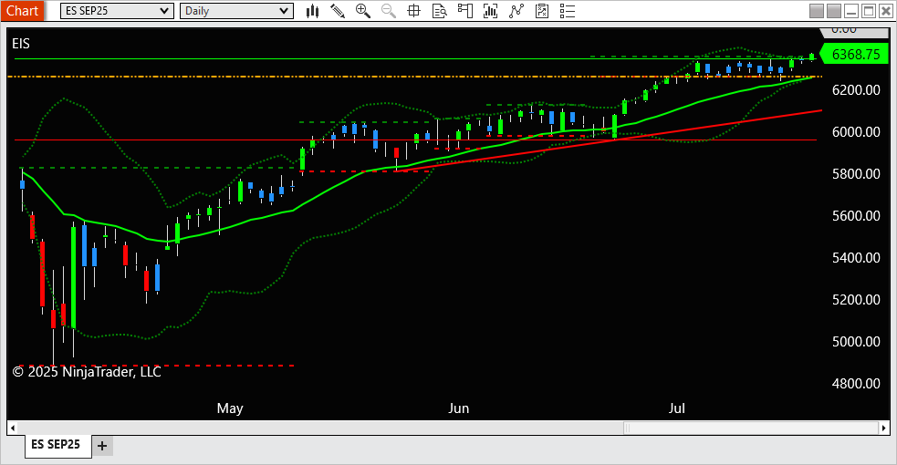Click the 5800.00 price axis label
The height and width of the screenshot is (465, 897).
click(856, 173)
